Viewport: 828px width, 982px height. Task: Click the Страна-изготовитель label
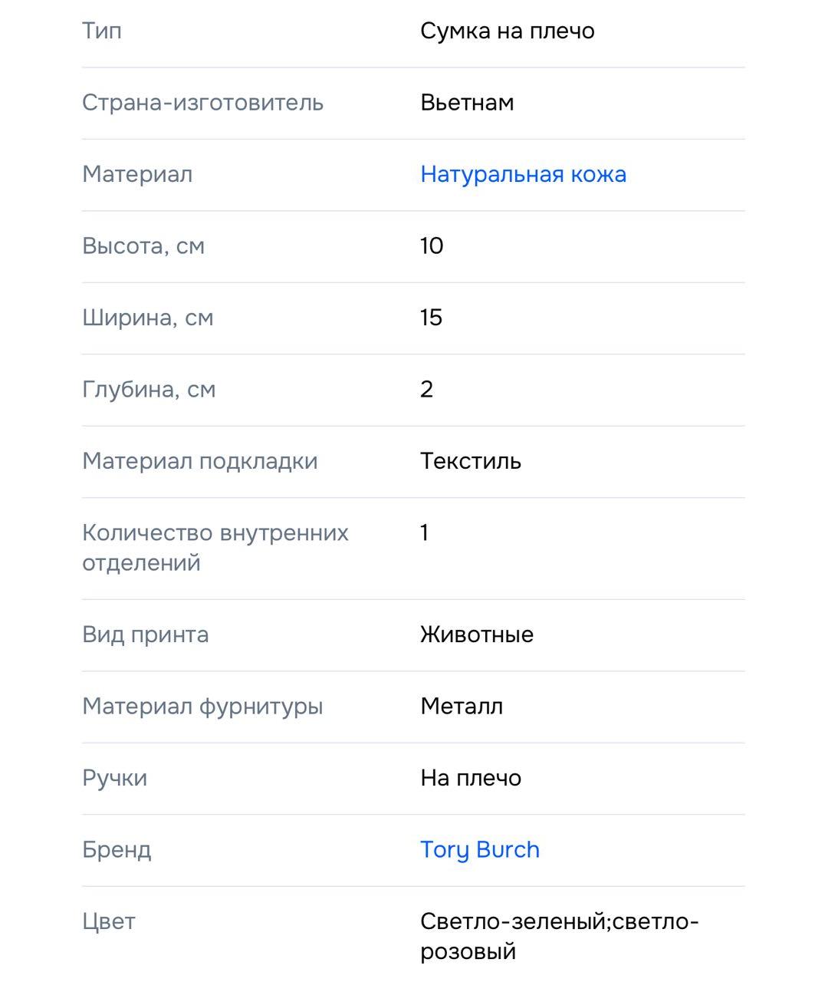click(202, 103)
